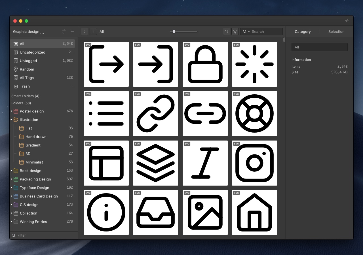Viewport: 363px width, 255px height.
Task: Click the All category name field
Action: pos(320,47)
